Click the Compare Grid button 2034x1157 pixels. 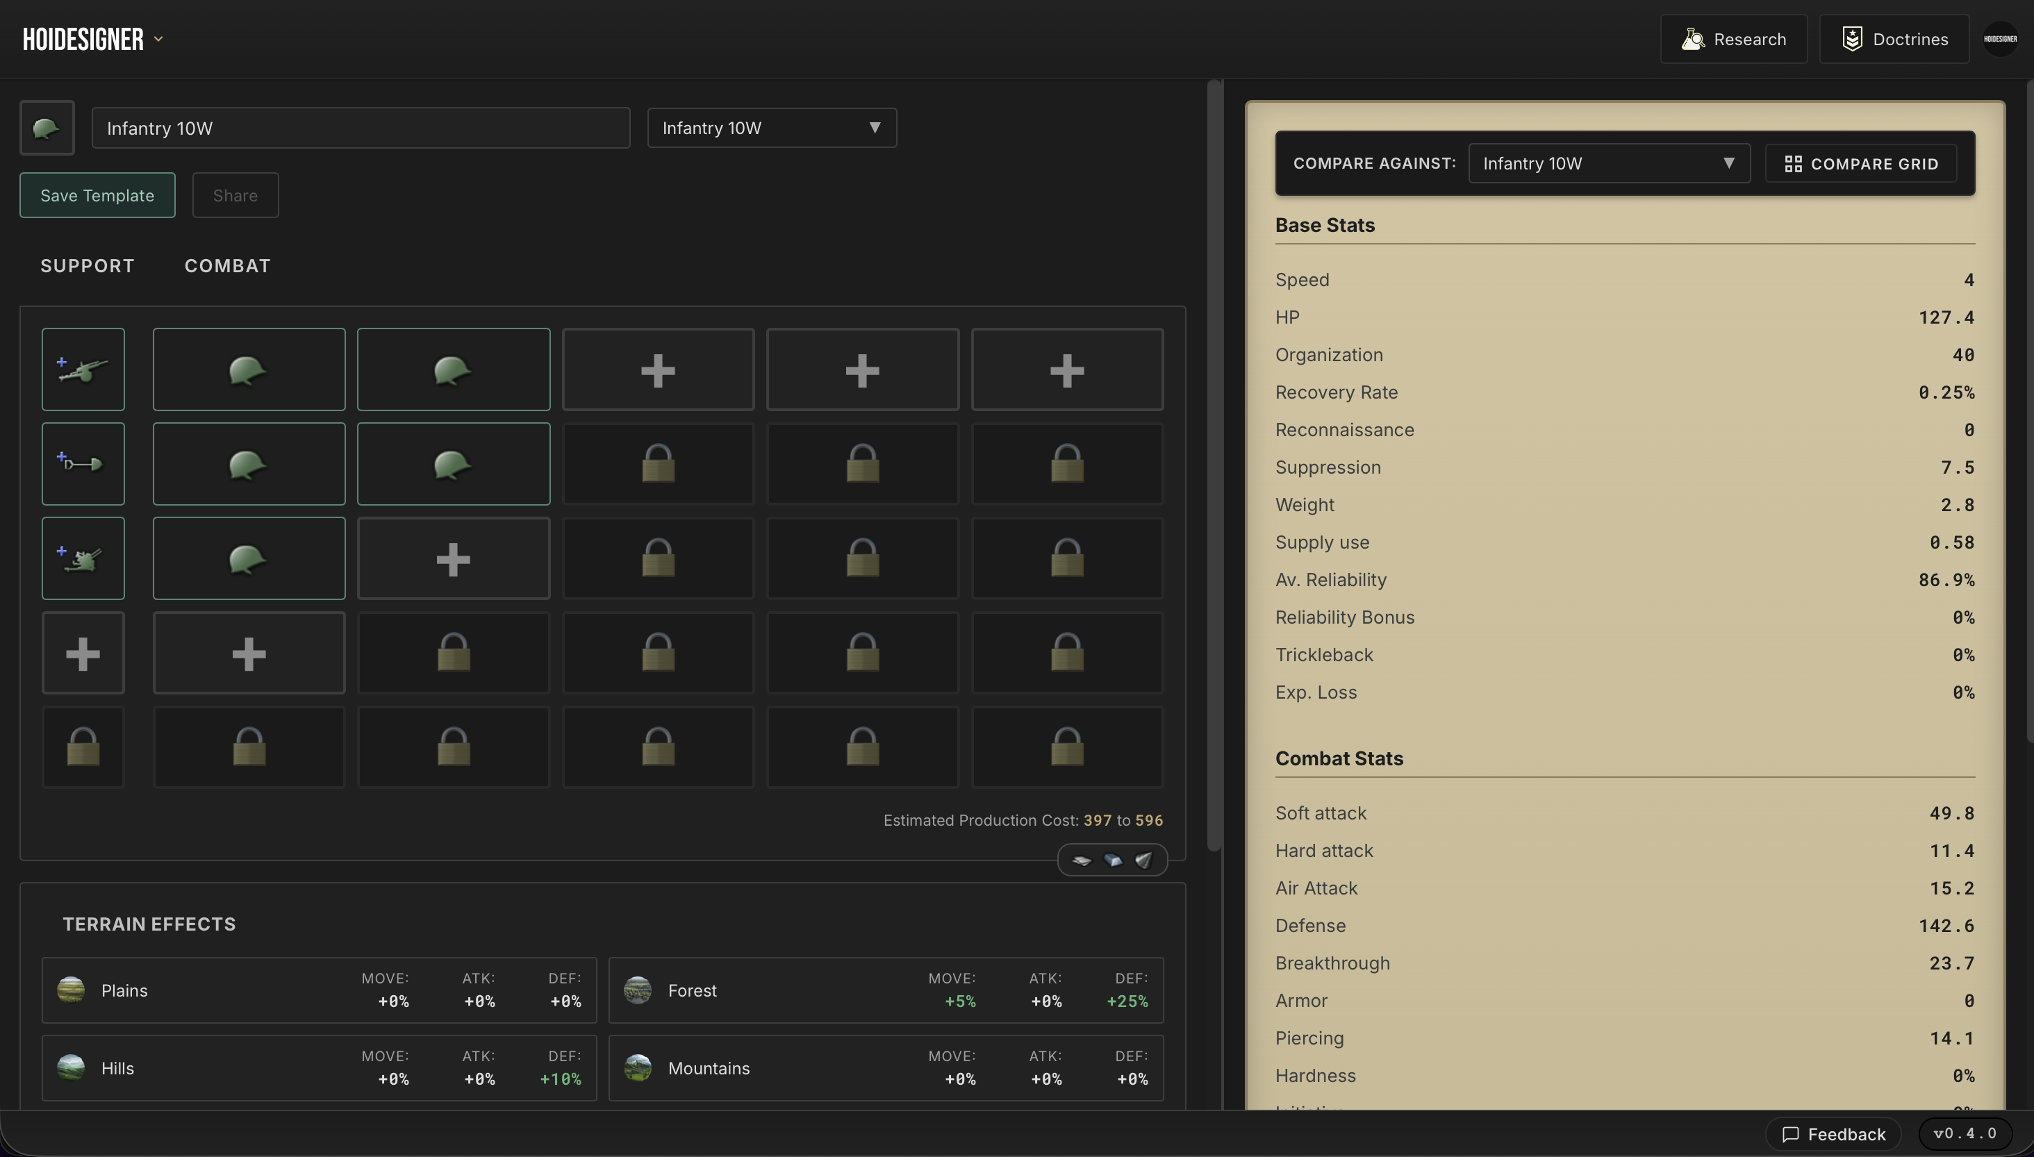coord(1860,164)
